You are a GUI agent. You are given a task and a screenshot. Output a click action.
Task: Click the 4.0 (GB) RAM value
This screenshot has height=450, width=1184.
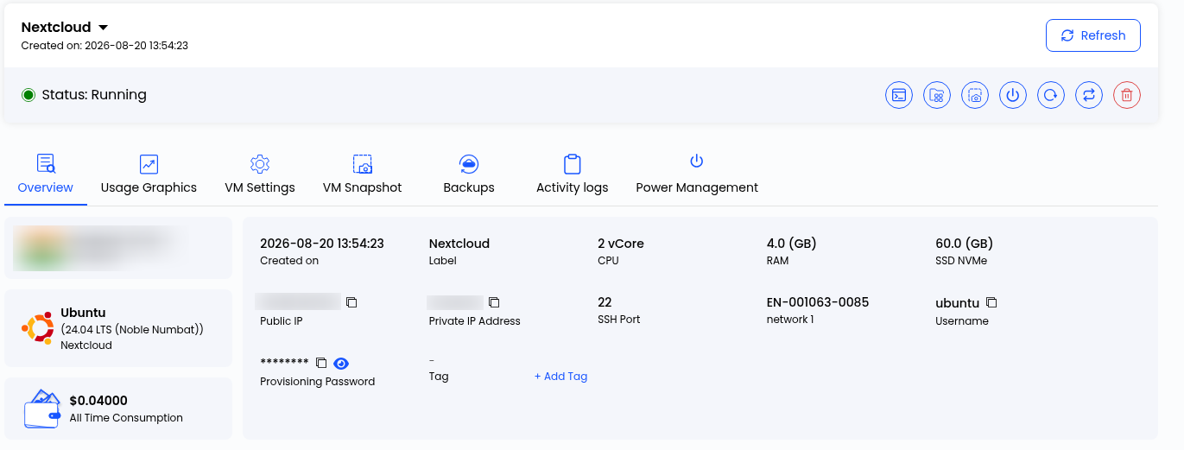[792, 244]
